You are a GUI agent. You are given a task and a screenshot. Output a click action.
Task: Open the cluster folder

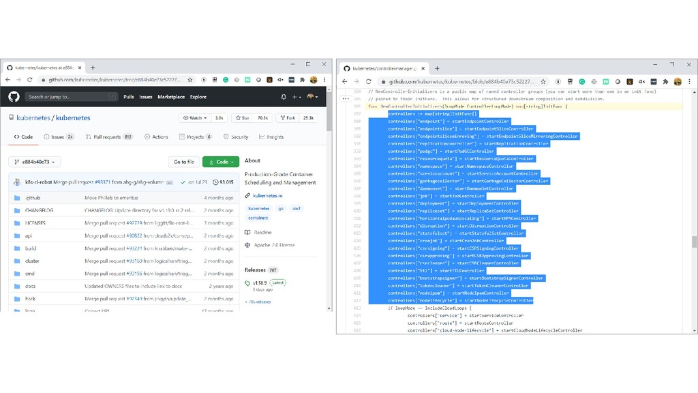pyautogui.click(x=32, y=261)
